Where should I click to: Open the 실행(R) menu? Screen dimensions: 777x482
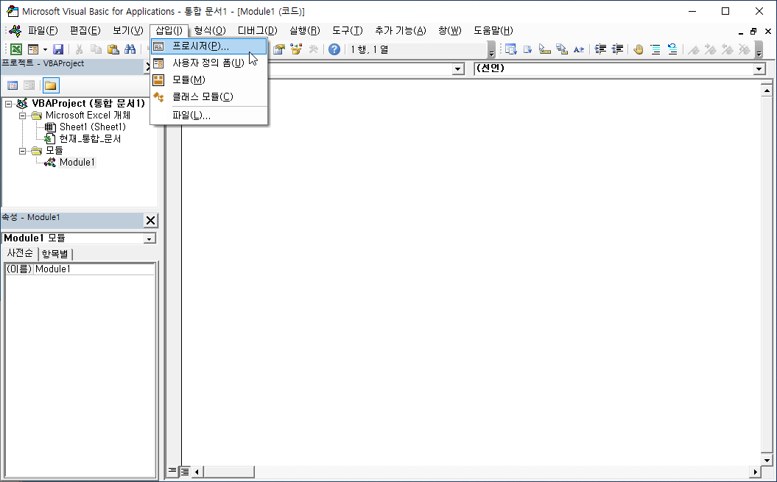[x=304, y=31]
